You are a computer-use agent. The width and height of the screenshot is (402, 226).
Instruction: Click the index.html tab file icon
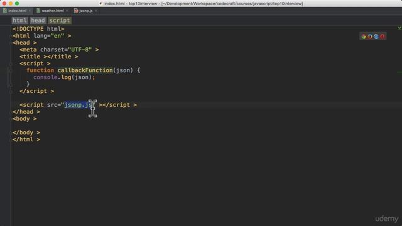click(x=5, y=11)
